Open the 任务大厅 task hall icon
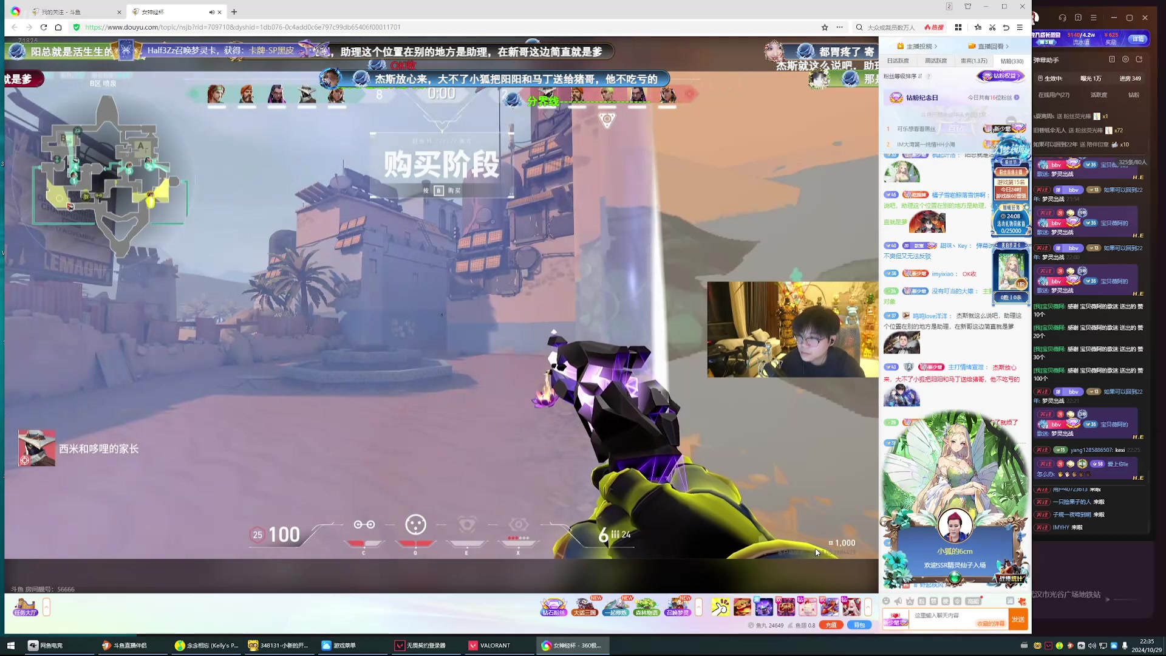This screenshot has width=1166, height=656. pyautogui.click(x=25, y=607)
